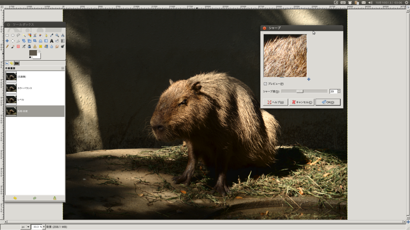410x230 pixels.
Task: Click the clear undo history button
Action: coord(54,198)
